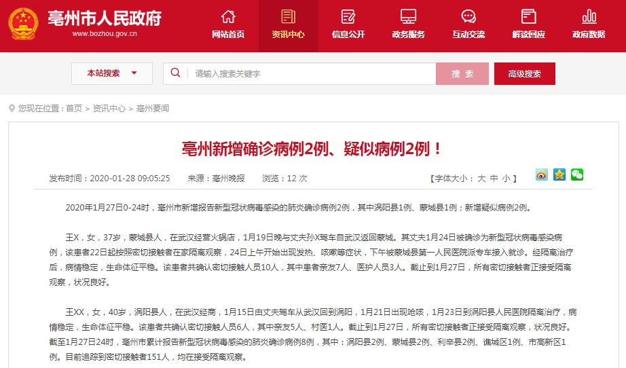Set font size to small (小)

pyautogui.click(x=506, y=179)
